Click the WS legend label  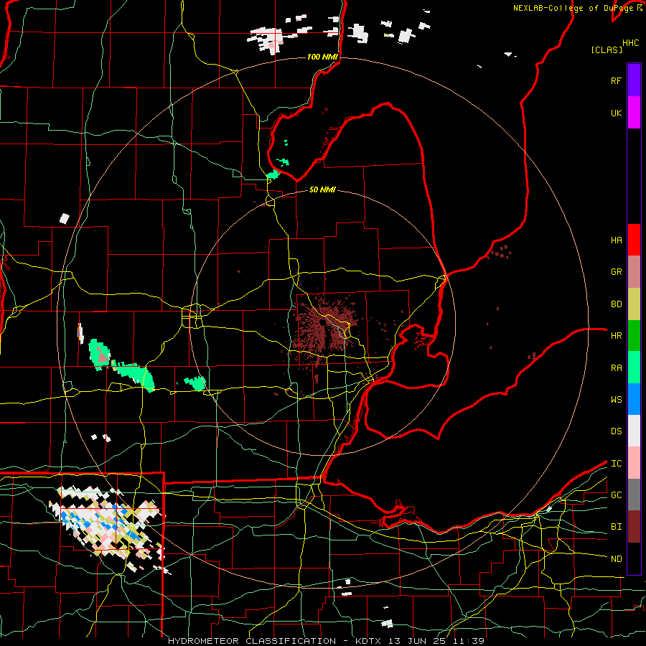click(616, 399)
